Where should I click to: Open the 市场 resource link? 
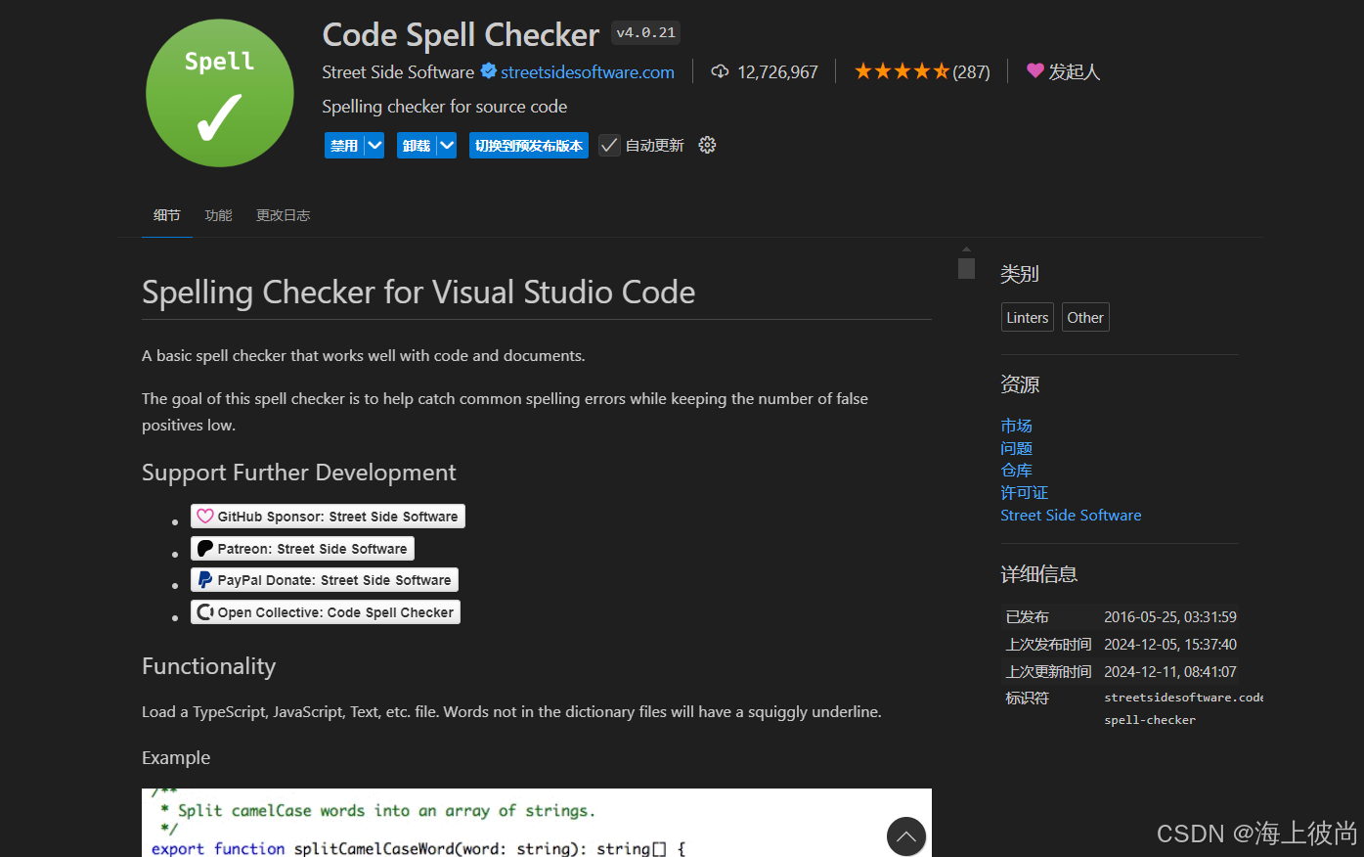coord(1016,426)
